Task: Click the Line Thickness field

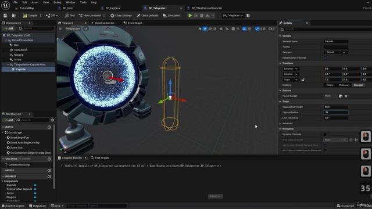Action: pos(336,118)
